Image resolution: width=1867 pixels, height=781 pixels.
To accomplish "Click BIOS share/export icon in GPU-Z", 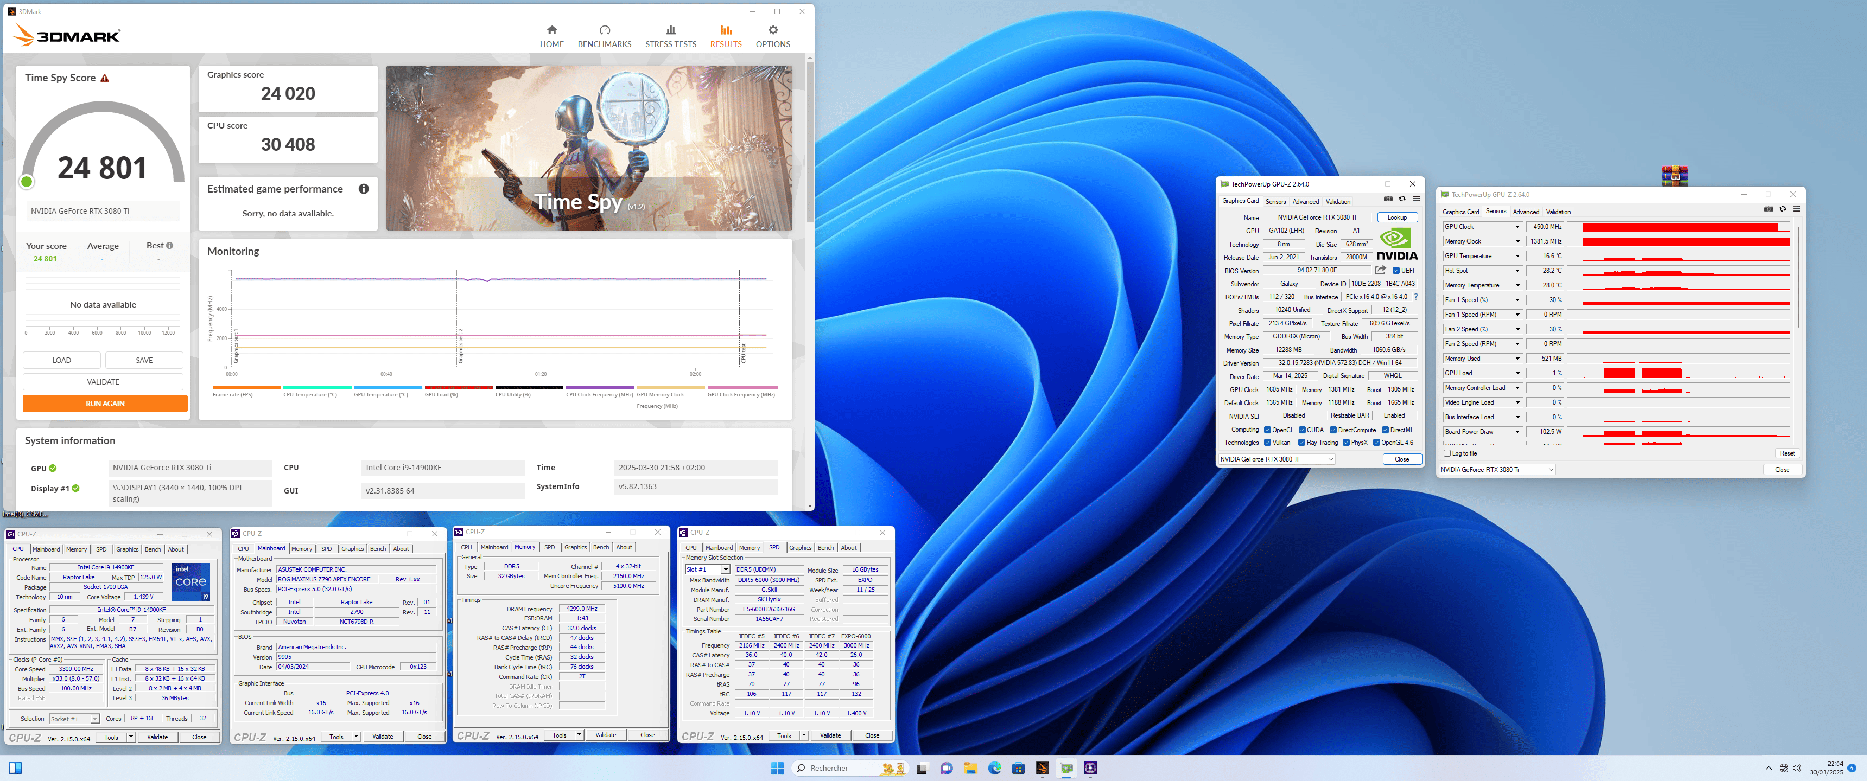I will pos(1380,270).
